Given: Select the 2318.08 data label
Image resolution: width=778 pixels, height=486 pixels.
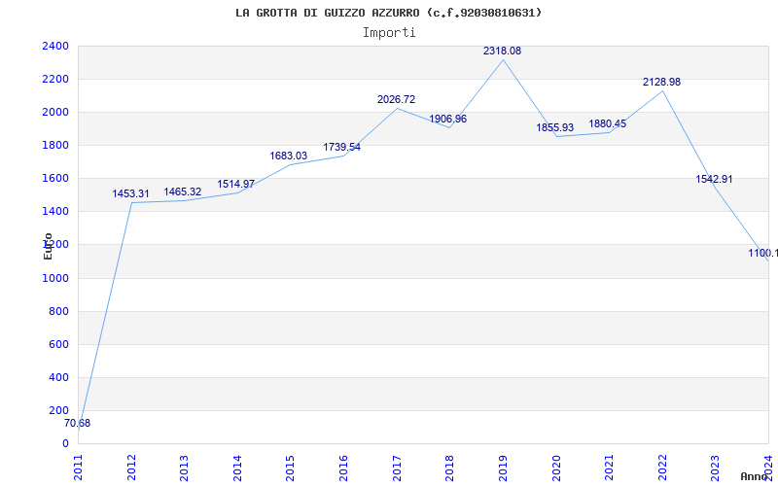Looking at the screenshot, I should coord(502,51).
